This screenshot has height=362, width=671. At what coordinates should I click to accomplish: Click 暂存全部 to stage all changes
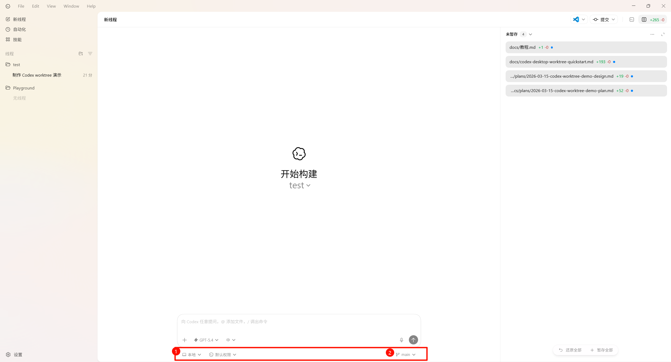[x=602, y=350]
